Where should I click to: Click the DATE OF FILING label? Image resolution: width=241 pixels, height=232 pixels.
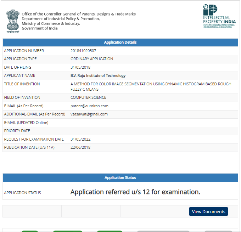click(x=18, y=67)
